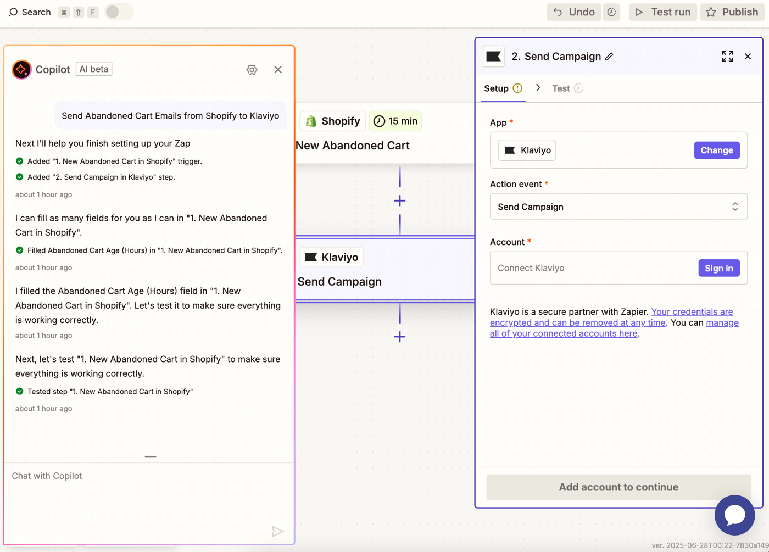Rename step using pencil edit icon
The width and height of the screenshot is (769, 552).
pos(609,57)
